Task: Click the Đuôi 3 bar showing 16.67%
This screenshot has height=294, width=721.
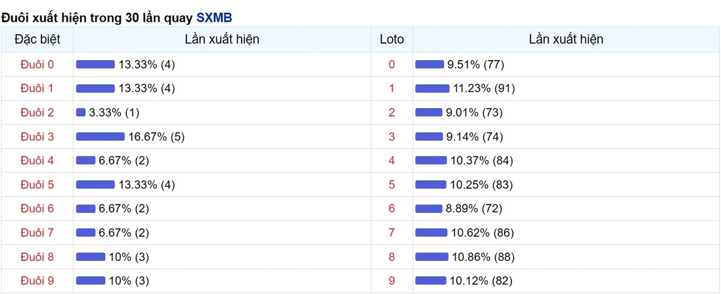Action: coord(100,136)
